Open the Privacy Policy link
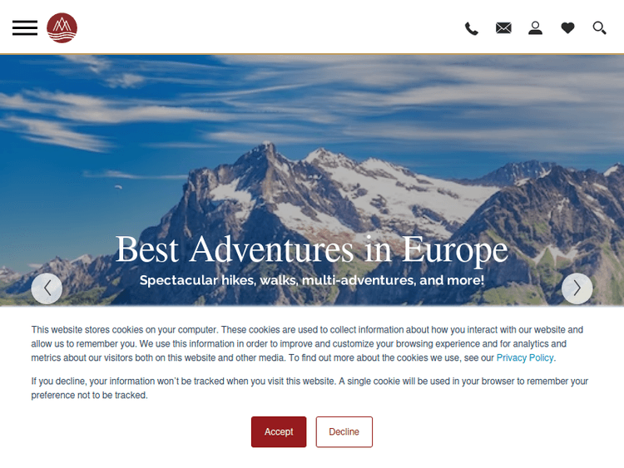The image size is (624, 468). (524, 358)
